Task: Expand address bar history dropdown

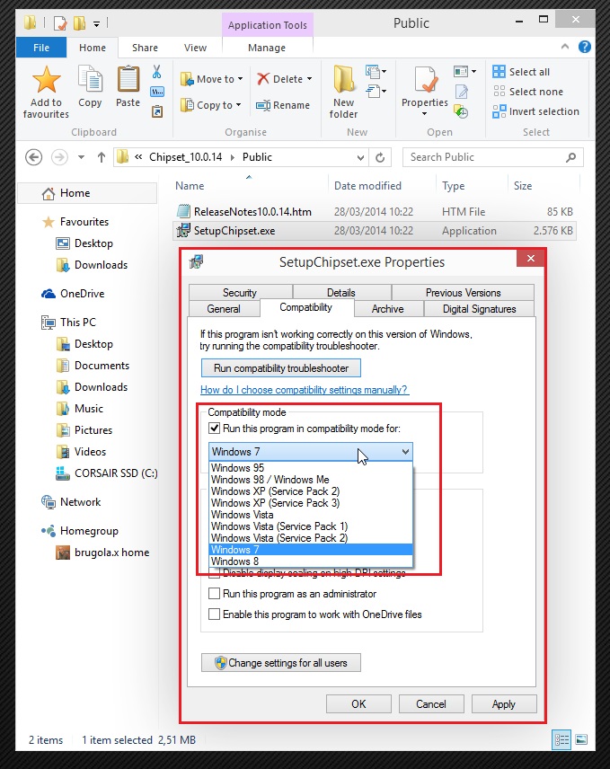Action: click(x=360, y=157)
